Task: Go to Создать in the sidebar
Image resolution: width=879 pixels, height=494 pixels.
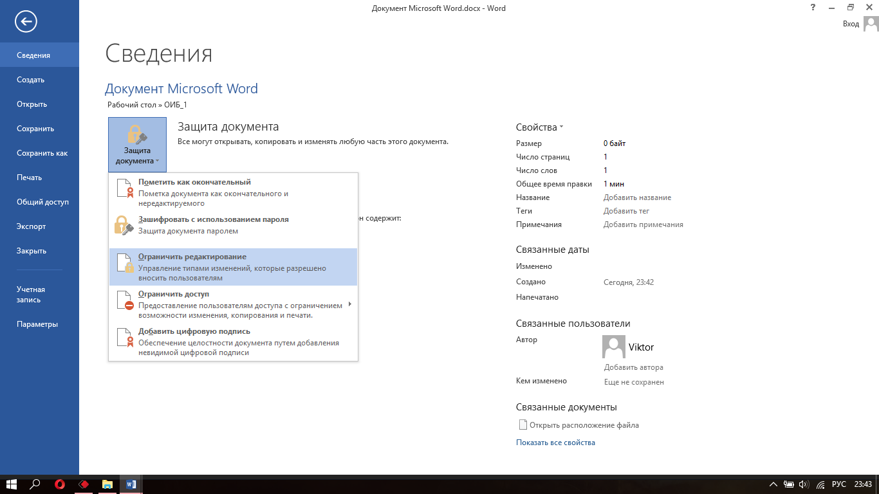Action: click(39, 80)
